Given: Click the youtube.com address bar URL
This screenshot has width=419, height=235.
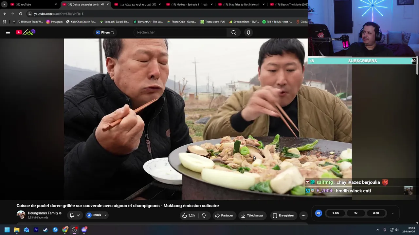Looking at the screenshot, I should (59, 14).
